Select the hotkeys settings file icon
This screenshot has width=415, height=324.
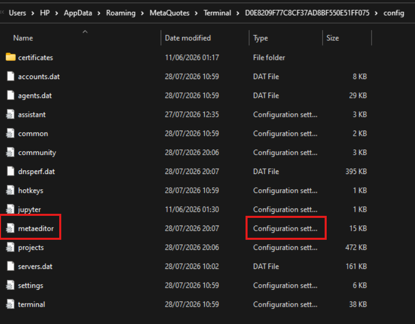pos(10,190)
